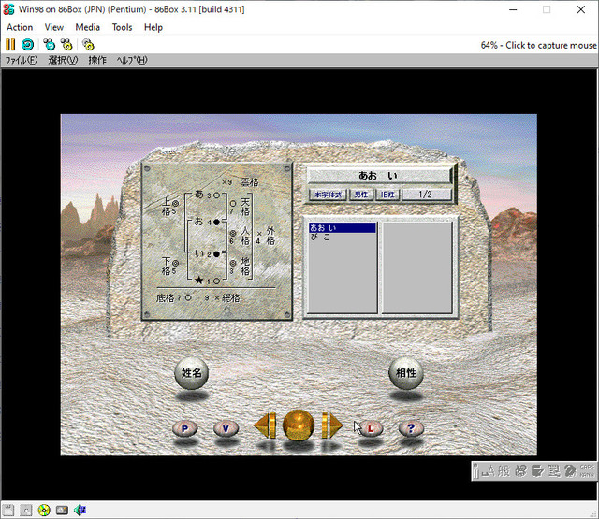
Task: Select ひ こ in the name list
Action: [343, 237]
